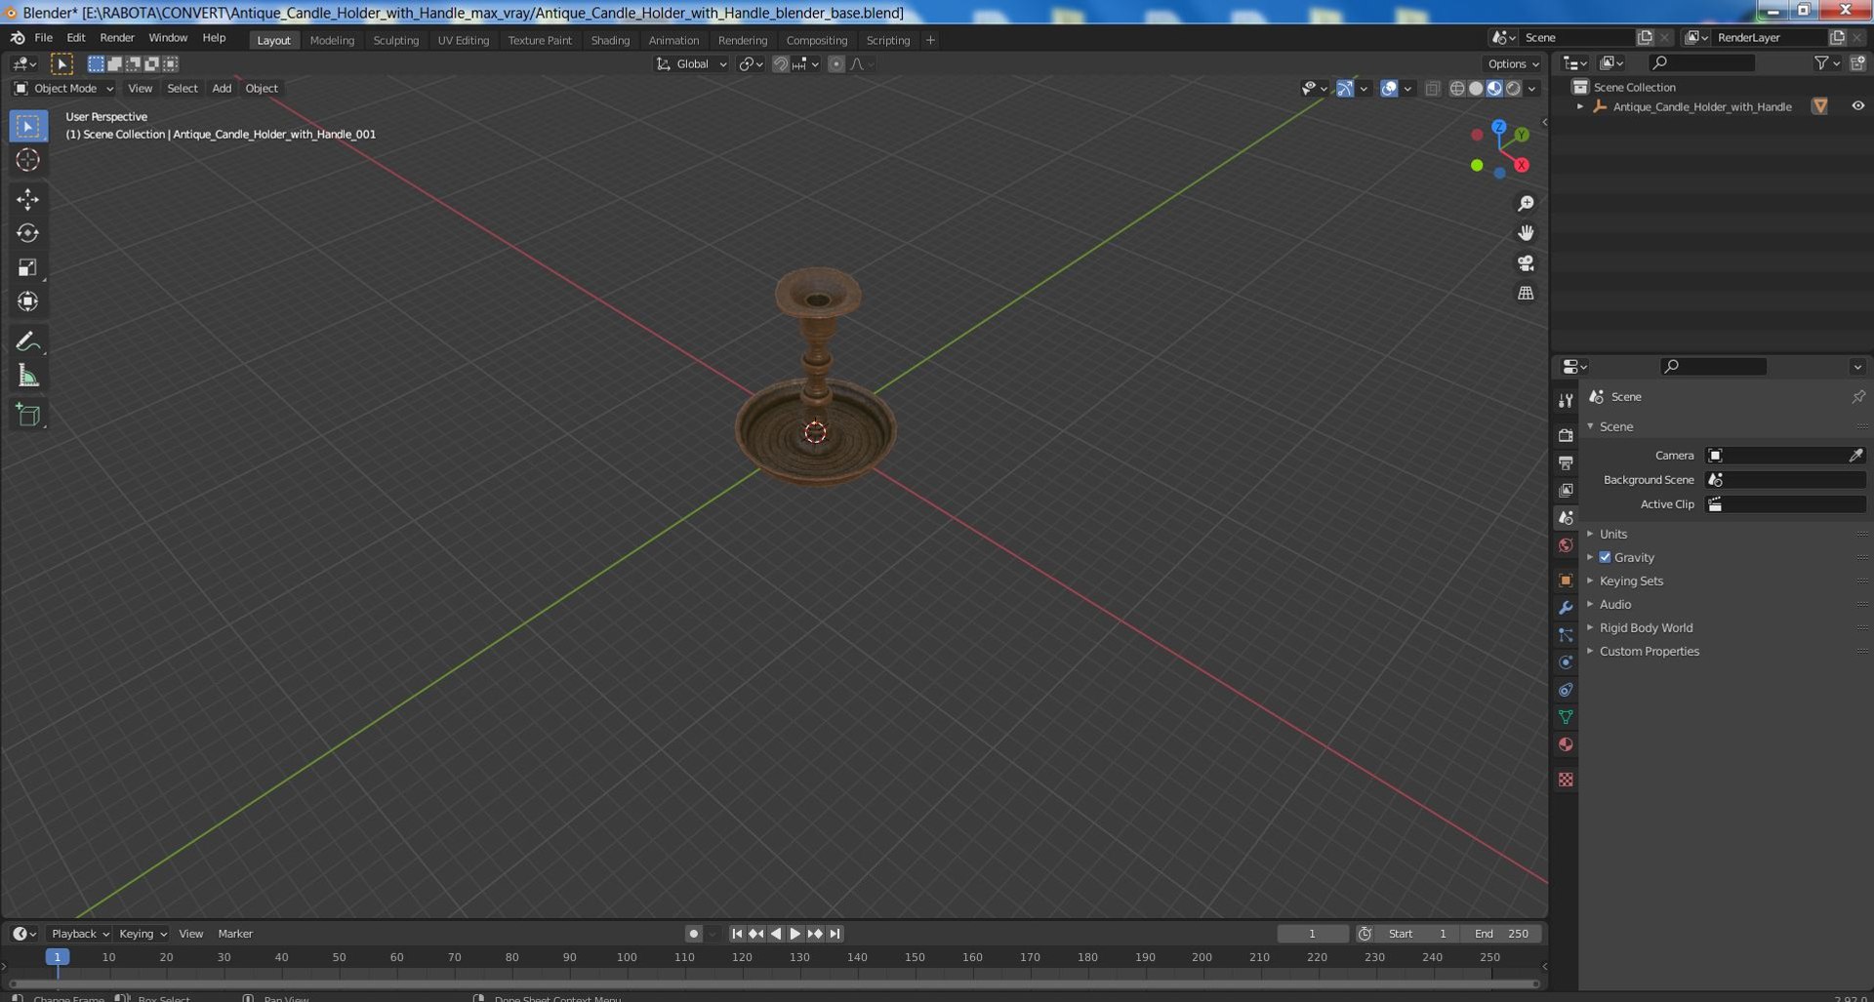Click the viewport zoom magnifier icon
This screenshot has height=1002, width=1874.
1526,203
